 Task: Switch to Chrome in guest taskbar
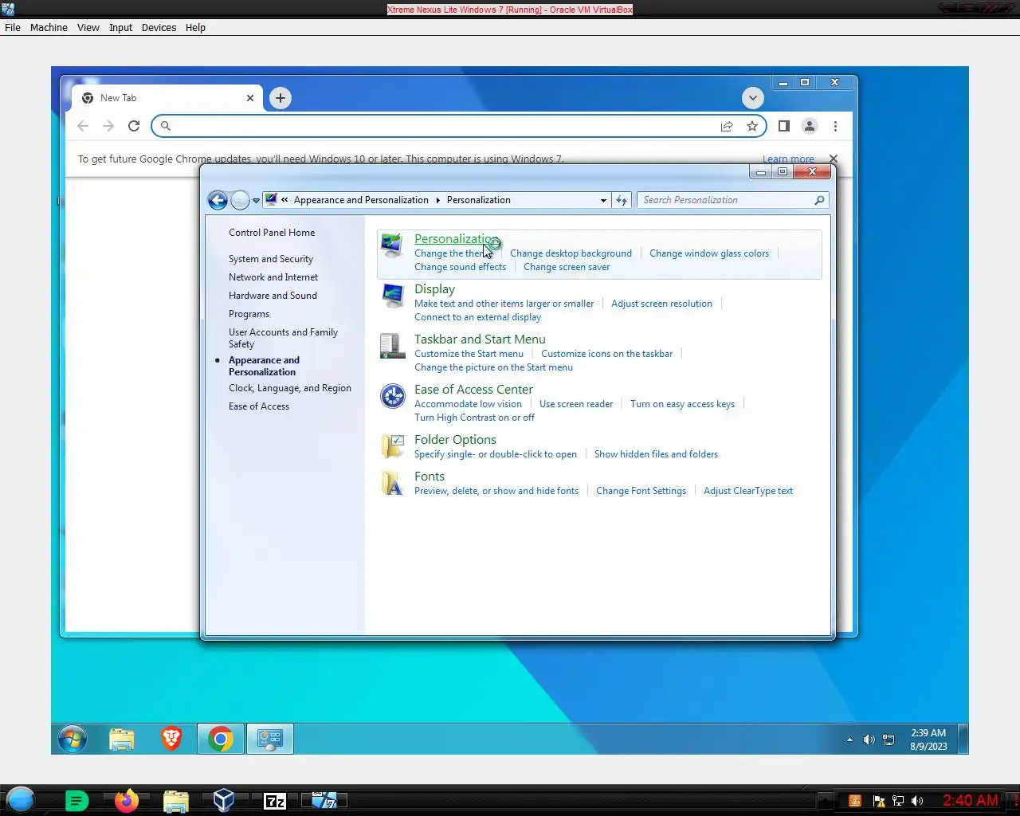pyautogui.click(x=221, y=739)
